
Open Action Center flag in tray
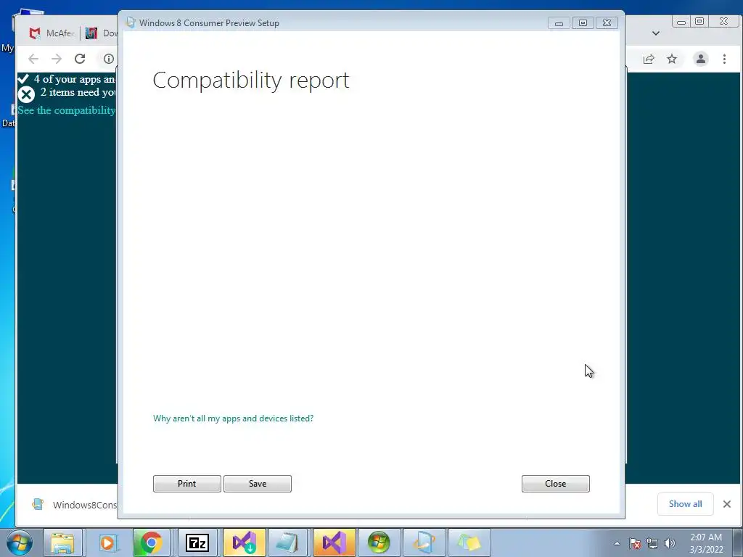[635, 543]
